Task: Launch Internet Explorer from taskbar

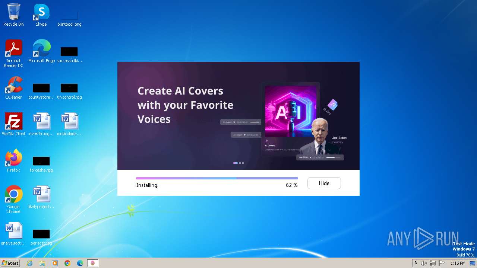Action: 29,263
